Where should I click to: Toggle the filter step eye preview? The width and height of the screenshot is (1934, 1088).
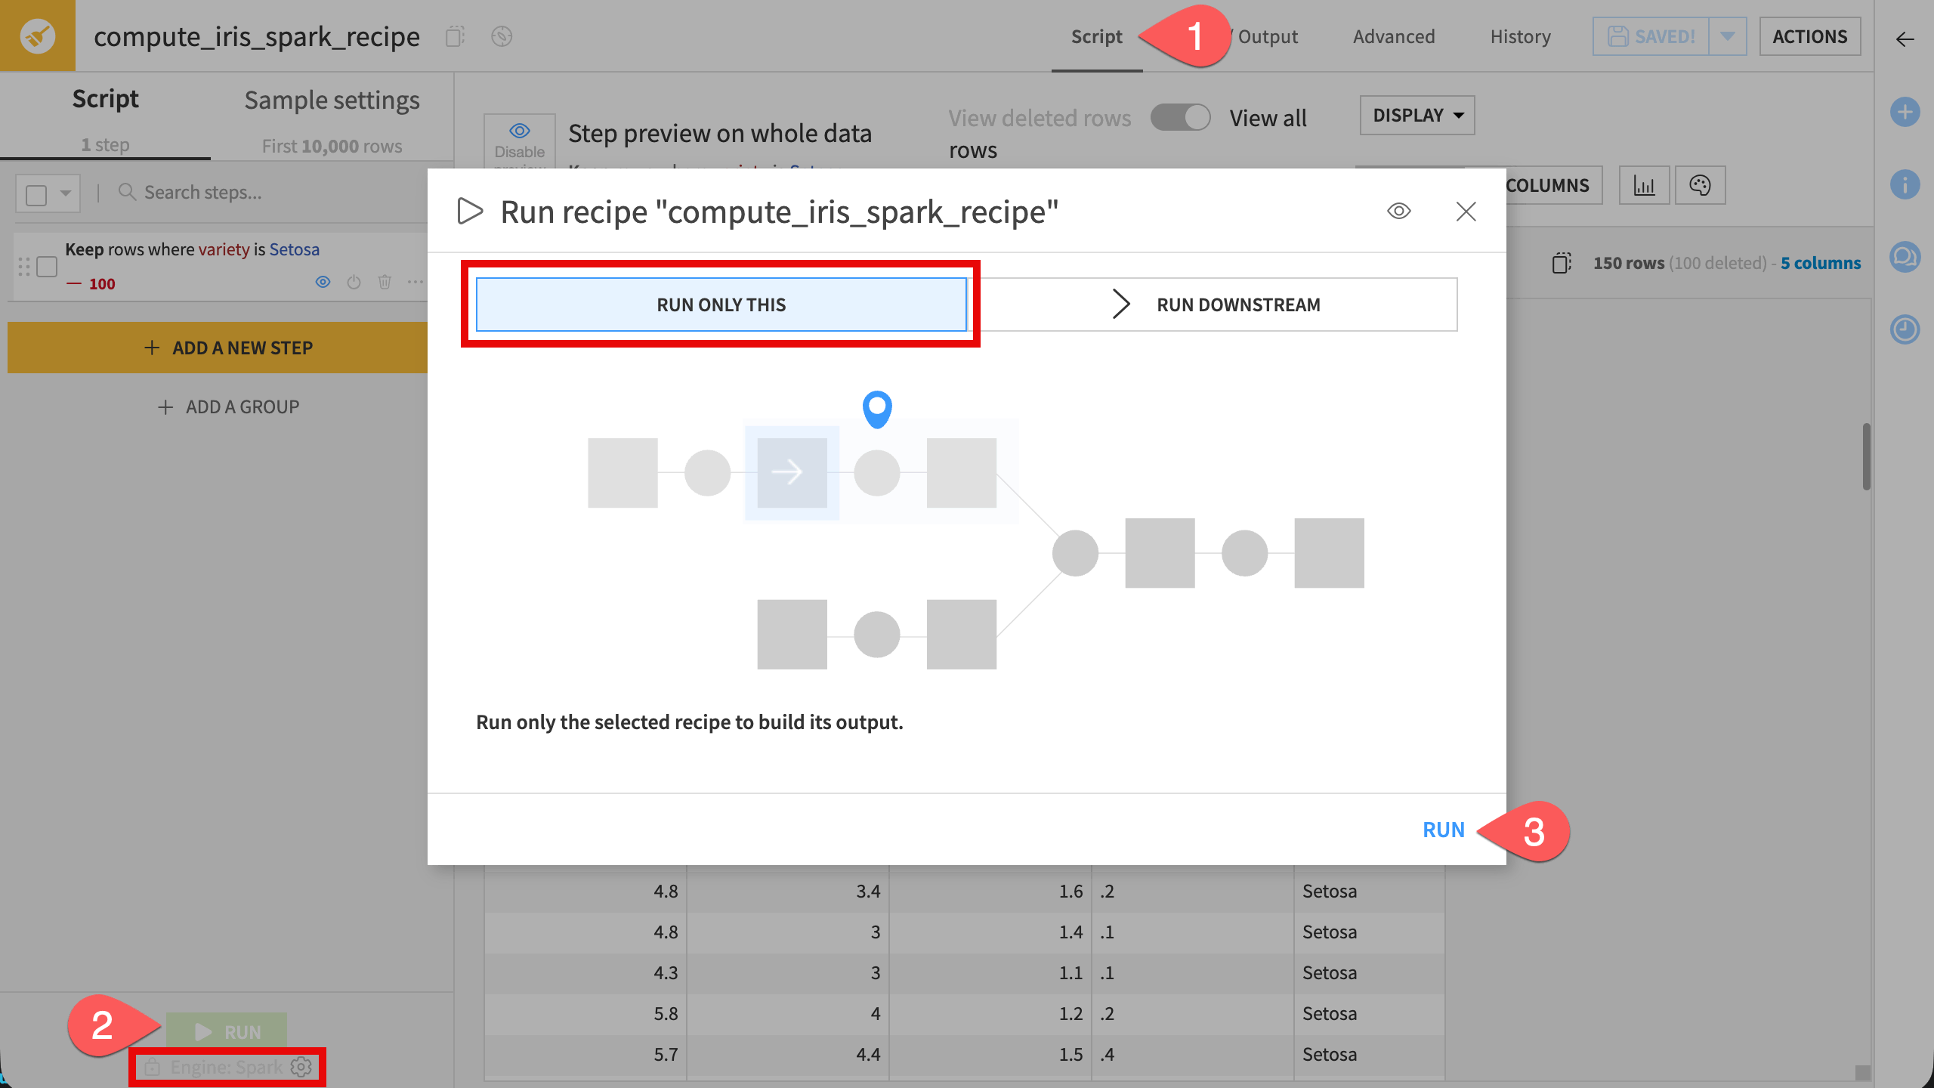click(323, 283)
